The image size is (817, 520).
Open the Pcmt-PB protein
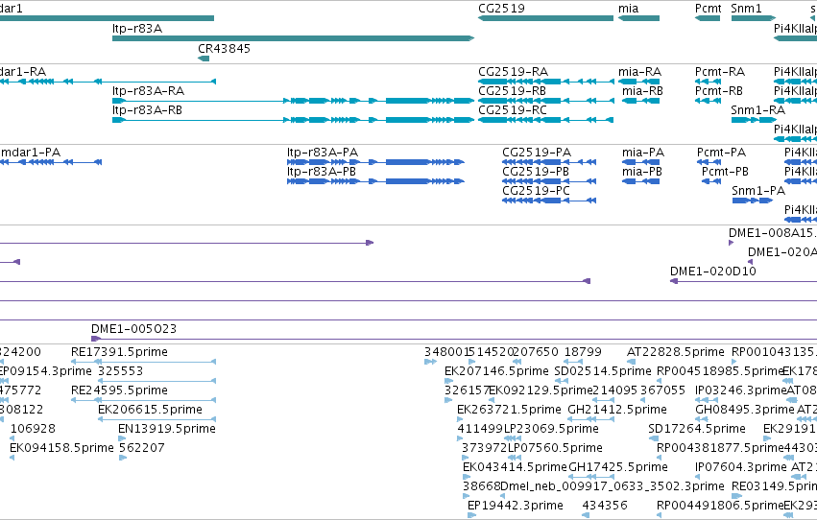(x=711, y=181)
